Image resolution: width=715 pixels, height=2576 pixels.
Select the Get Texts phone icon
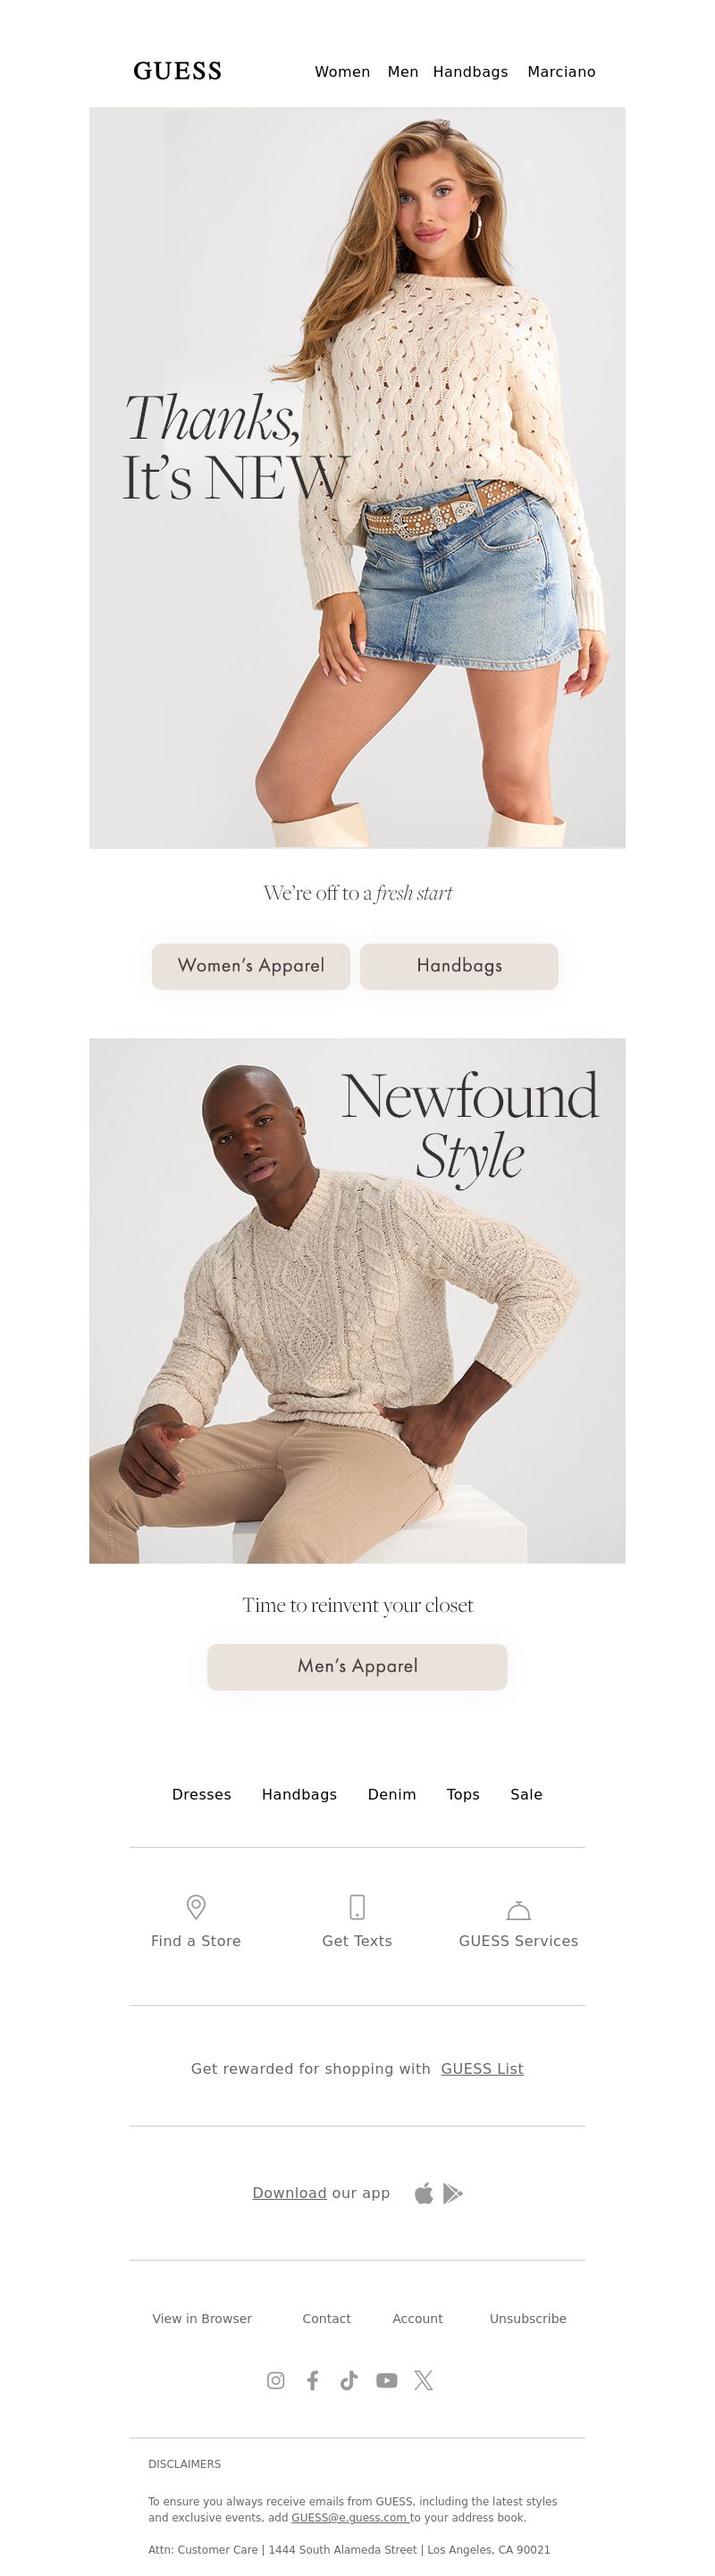(357, 1907)
